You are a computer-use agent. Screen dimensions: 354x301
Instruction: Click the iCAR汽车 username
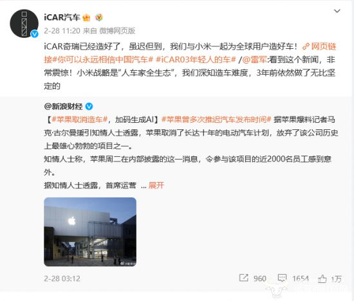click(62, 17)
